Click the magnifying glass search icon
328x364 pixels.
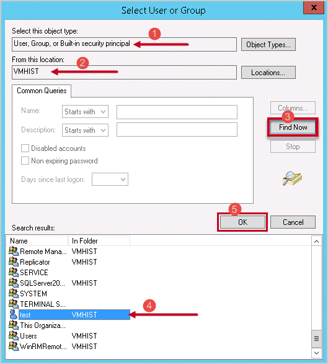pos(292,178)
